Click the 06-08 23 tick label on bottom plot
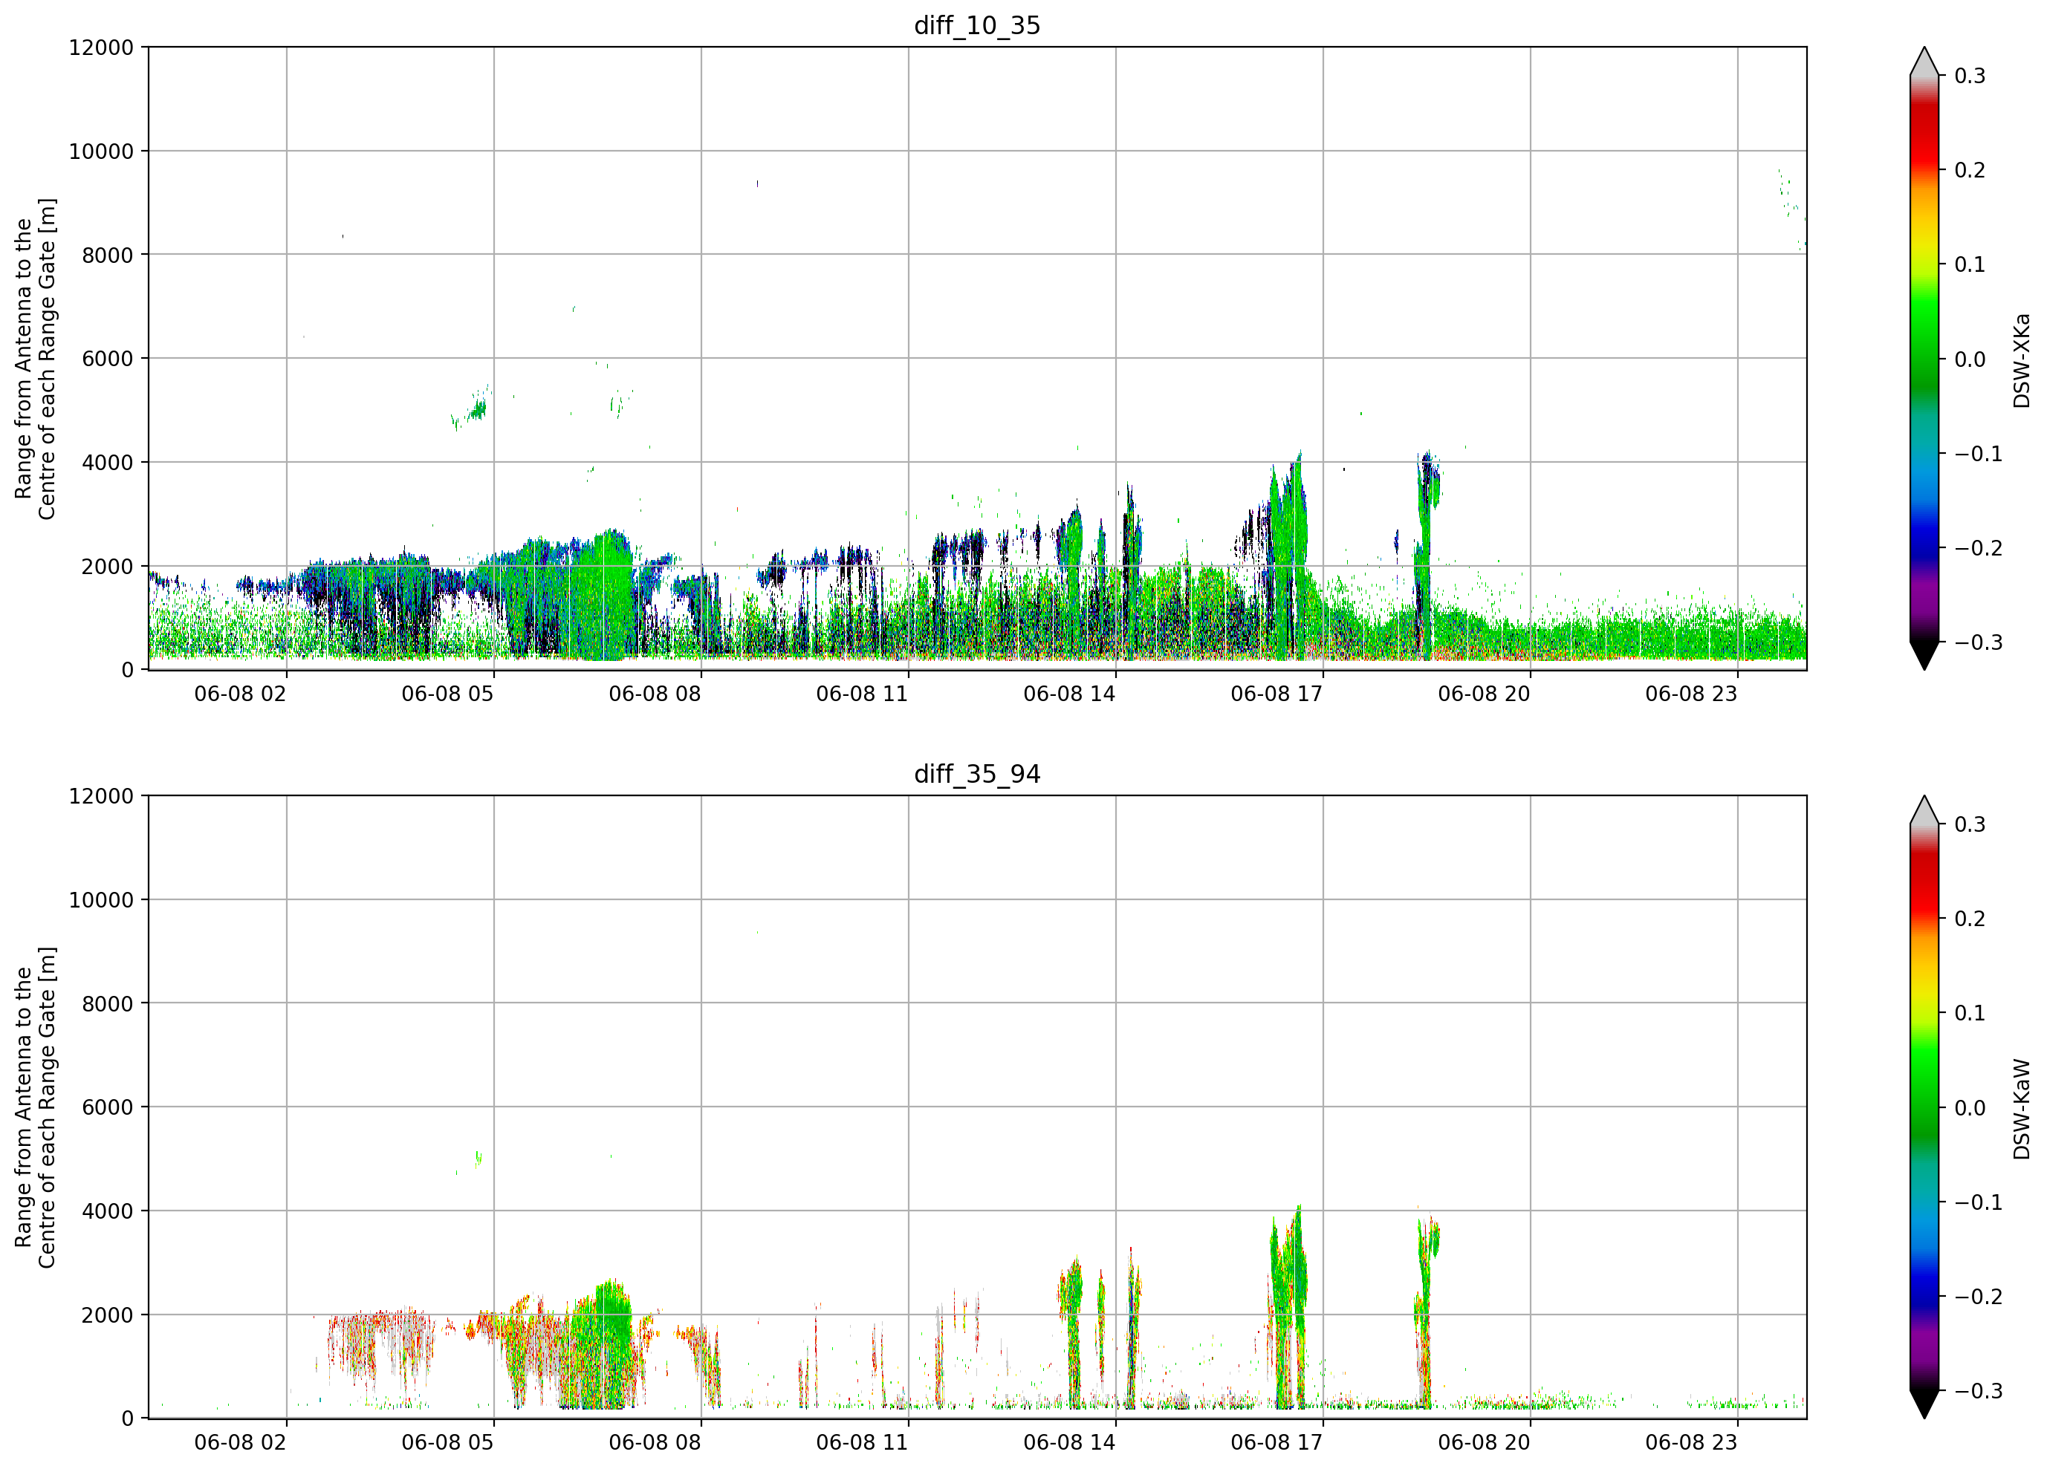The width and height of the screenshot is (2047, 1469). pos(1690,1443)
